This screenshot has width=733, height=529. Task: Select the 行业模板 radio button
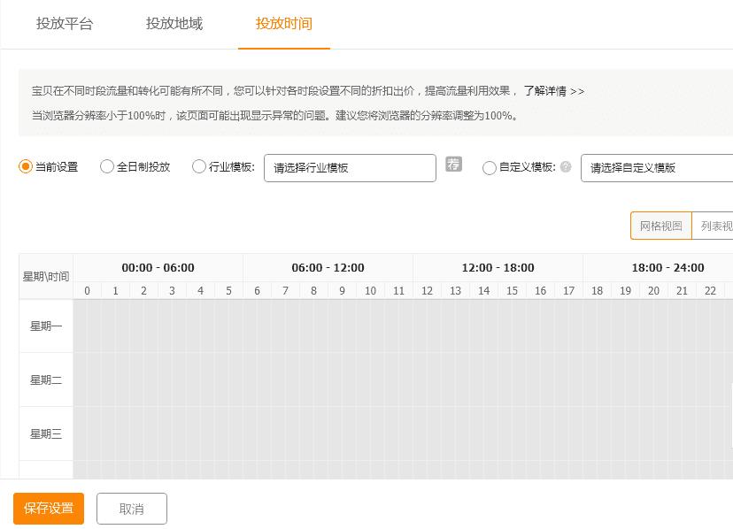(x=199, y=167)
